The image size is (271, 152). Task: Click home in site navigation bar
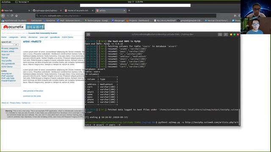coord(4,37)
